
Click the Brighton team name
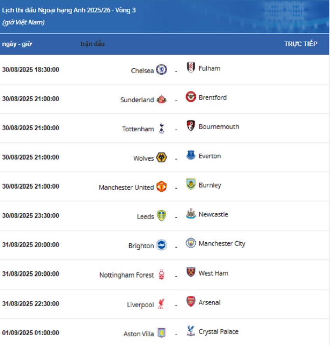141,246
